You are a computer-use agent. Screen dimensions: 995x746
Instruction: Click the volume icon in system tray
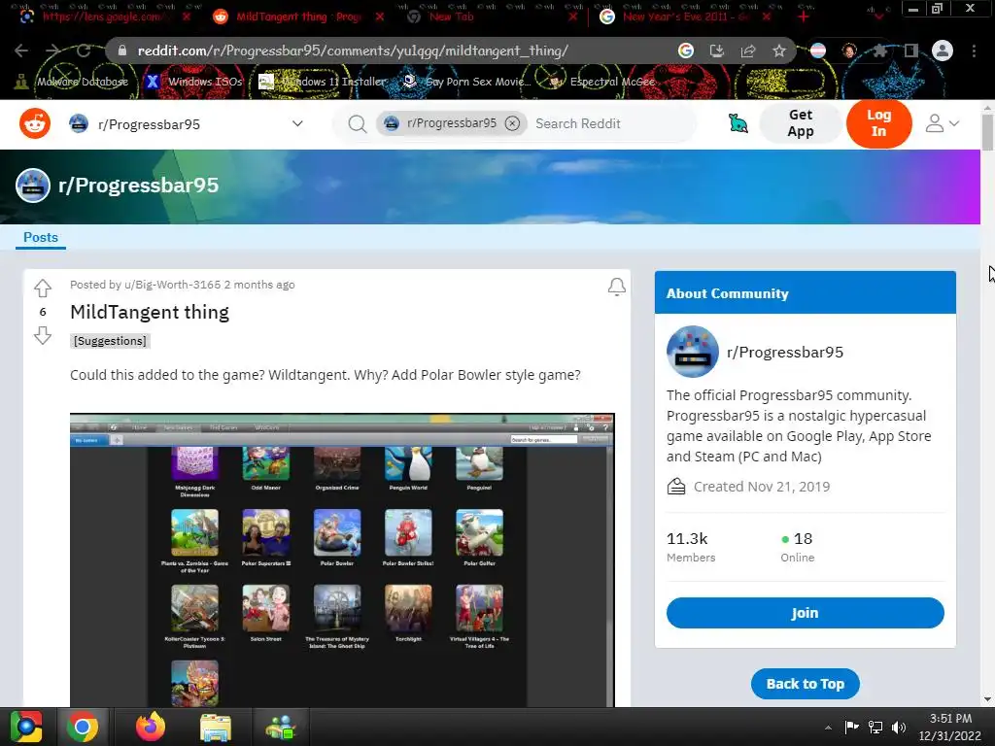point(899,727)
